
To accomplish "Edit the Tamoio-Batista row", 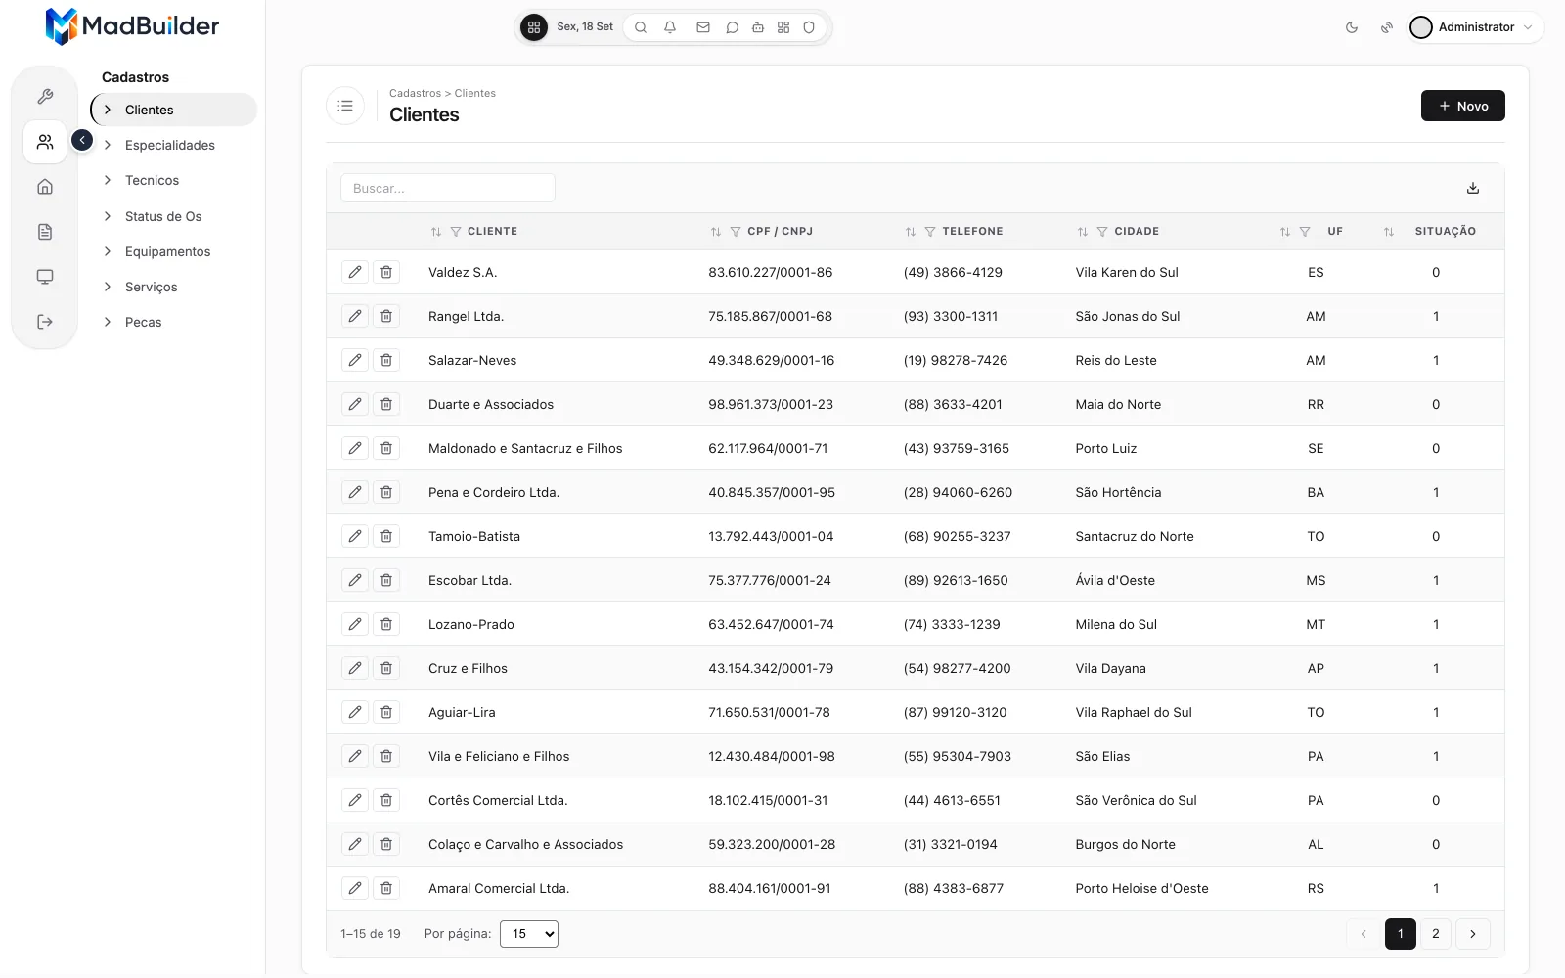I will coord(355,536).
